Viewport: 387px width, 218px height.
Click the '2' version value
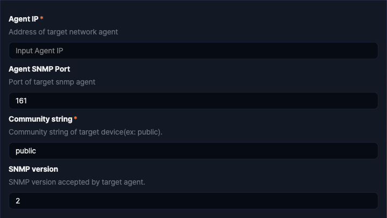[18, 201]
